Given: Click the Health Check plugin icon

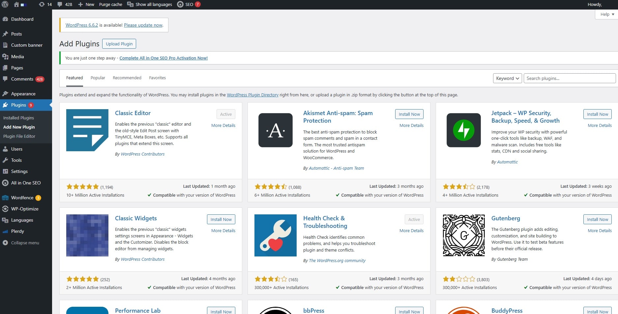Looking at the screenshot, I should click(x=276, y=235).
